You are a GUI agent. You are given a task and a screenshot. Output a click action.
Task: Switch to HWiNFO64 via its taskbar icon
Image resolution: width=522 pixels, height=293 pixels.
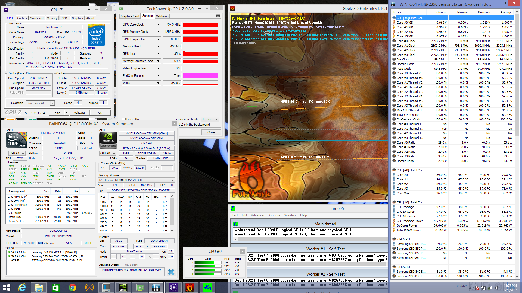click(156, 287)
